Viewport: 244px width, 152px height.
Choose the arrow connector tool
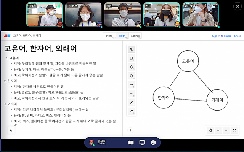[131, 85]
